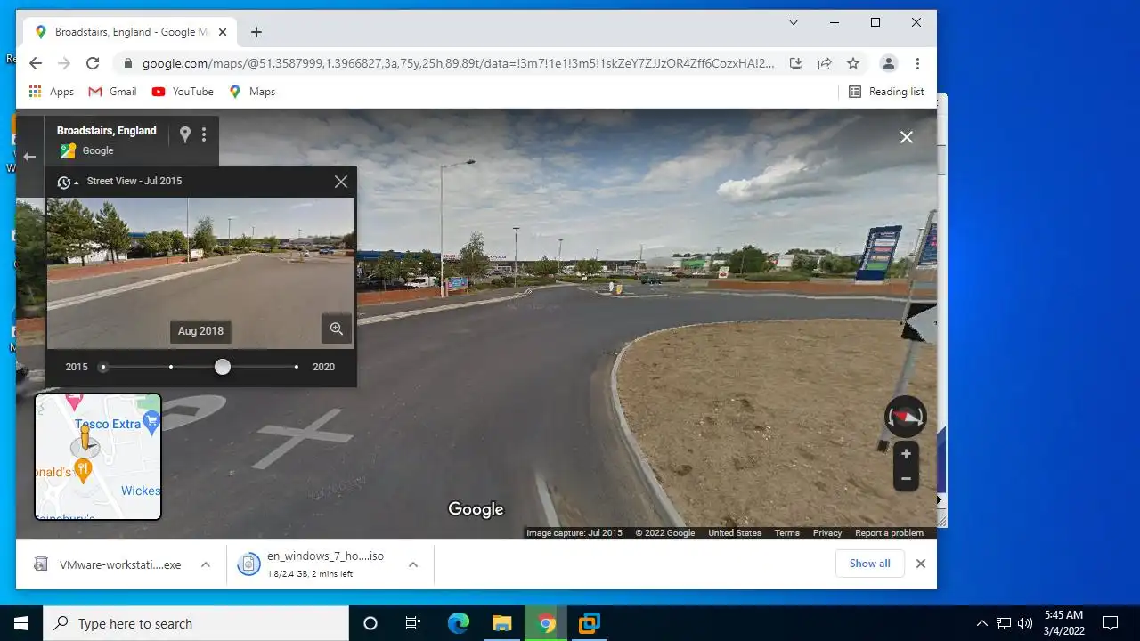Select the last timeline point near 2020

[x=297, y=367]
